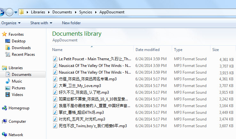Click the 3,164 KB size cell
Viewport: 236px width, 139px height.
[x=226, y=106]
